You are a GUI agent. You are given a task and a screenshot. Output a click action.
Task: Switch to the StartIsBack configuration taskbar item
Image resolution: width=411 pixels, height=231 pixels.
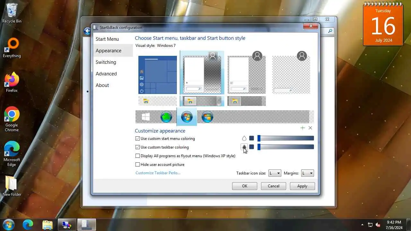point(87,225)
